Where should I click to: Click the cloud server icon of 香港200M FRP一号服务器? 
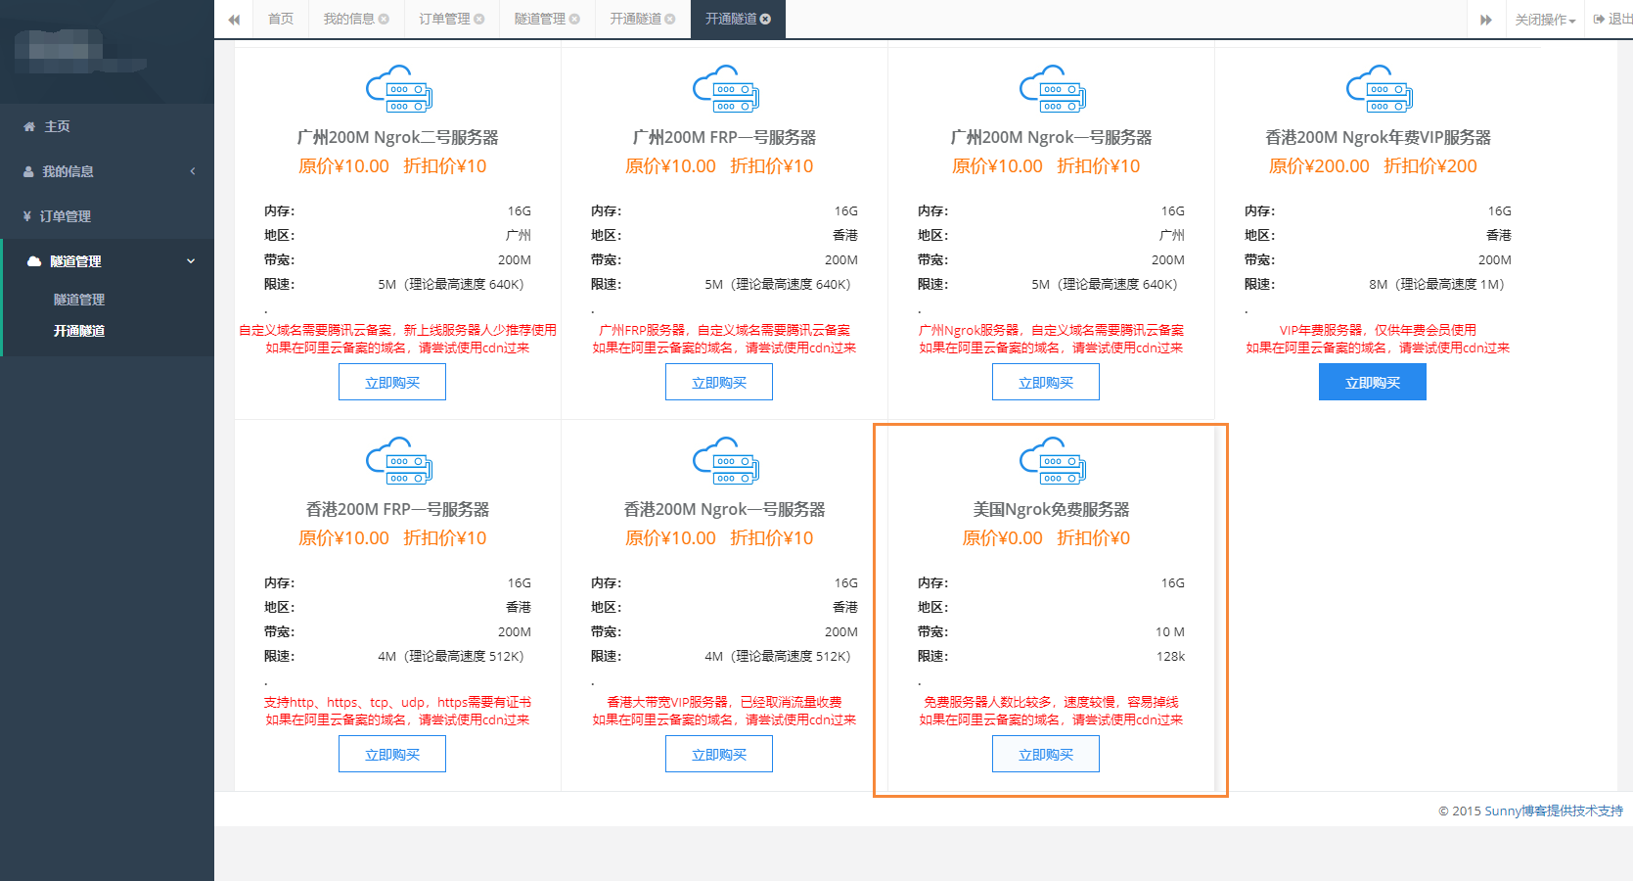(x=398, y=461)
